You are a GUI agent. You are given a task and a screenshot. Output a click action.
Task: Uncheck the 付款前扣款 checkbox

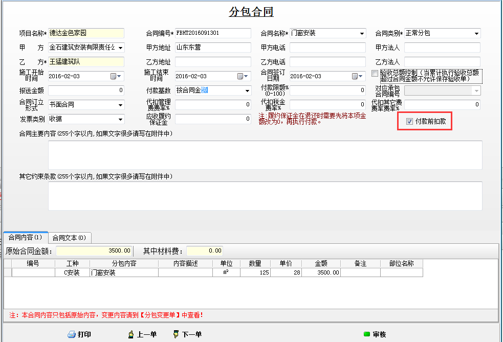[x=409, y=122]
